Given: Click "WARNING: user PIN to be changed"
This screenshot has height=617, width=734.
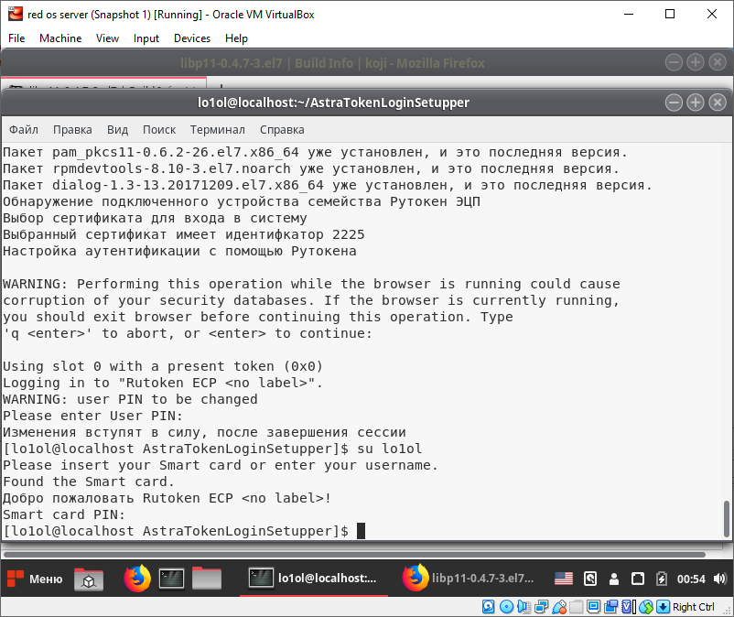Looking at the screenshot, I should [x=130, y=399].
